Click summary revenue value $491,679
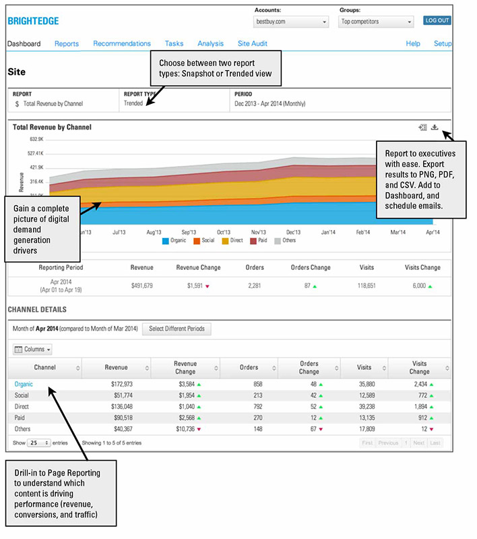The width and height of the screenshot is (477, 539). point(142,285)
